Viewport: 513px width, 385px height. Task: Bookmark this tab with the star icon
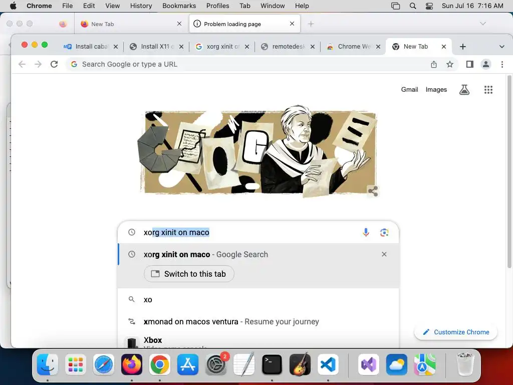click(x=450, y=64)
